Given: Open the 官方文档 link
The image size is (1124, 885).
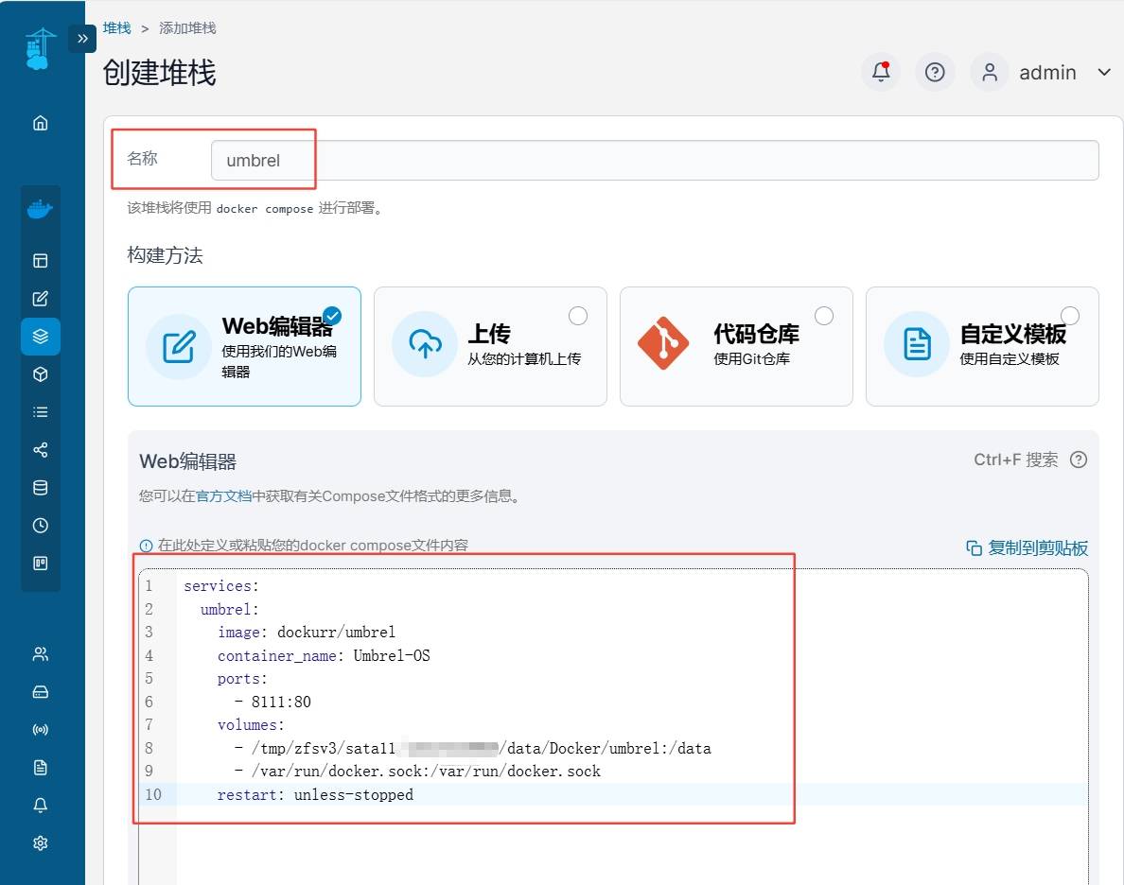Looking at the screenshot, I should (x=223, y=495).
